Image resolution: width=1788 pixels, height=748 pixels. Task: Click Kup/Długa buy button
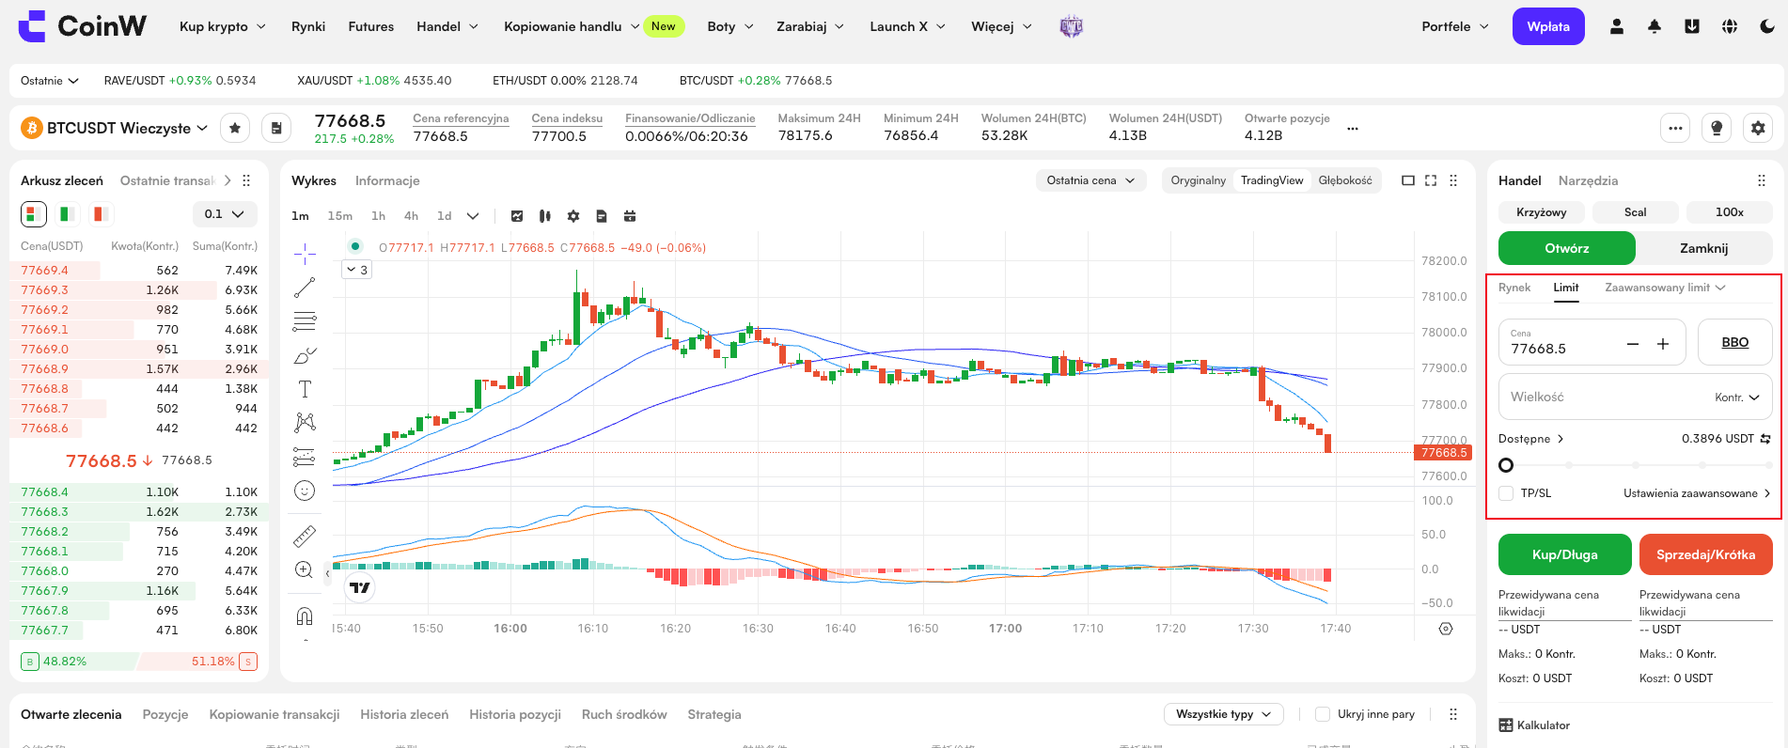click(1565, 554)
